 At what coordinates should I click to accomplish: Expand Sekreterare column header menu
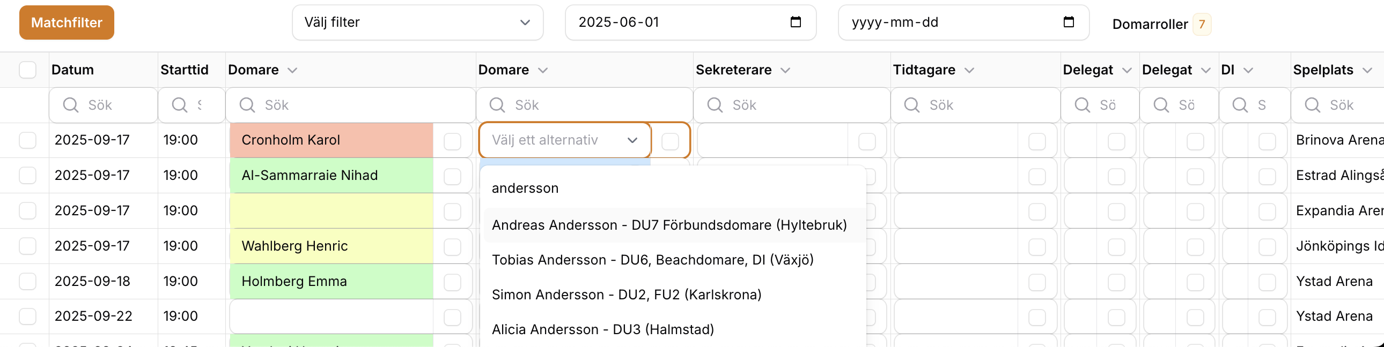pos(785,70)
